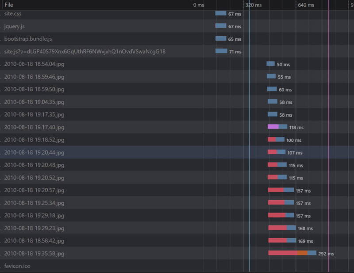Click the blue DOMContentLoaded vertical marker line

pyautogui.click(x=249, y=133)
